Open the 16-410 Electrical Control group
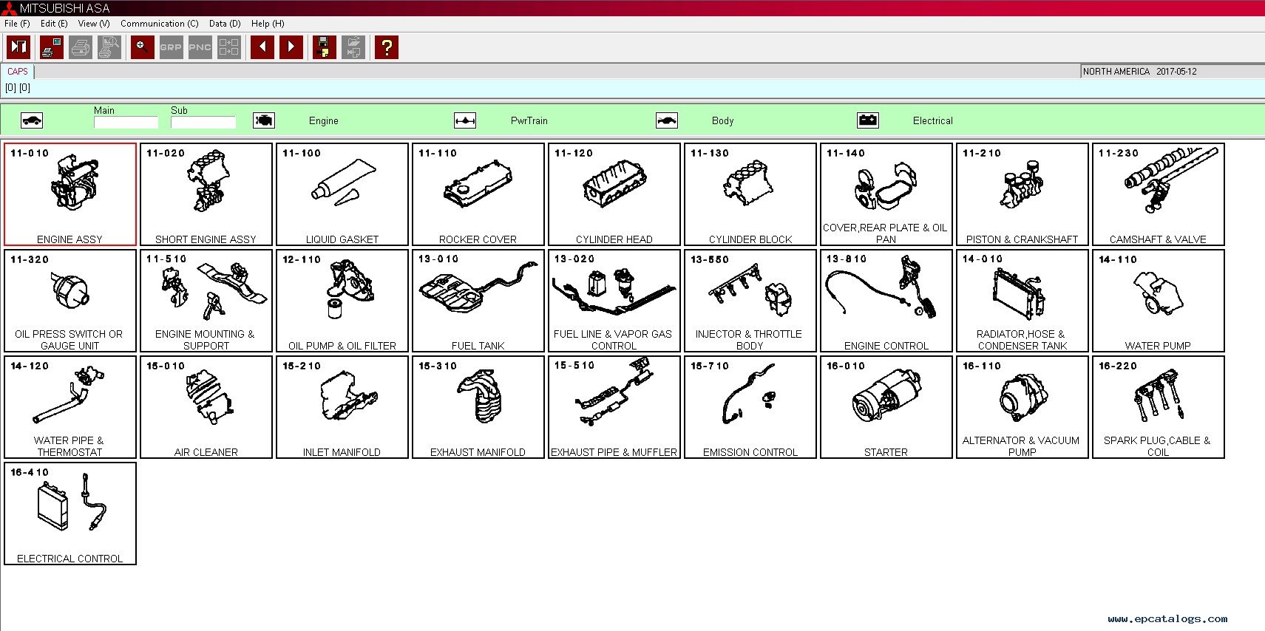This screenshot has width=1265, height=631. point(70,514)
